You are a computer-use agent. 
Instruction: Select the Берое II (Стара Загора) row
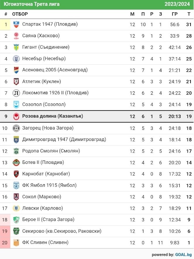tap(97, 220)
